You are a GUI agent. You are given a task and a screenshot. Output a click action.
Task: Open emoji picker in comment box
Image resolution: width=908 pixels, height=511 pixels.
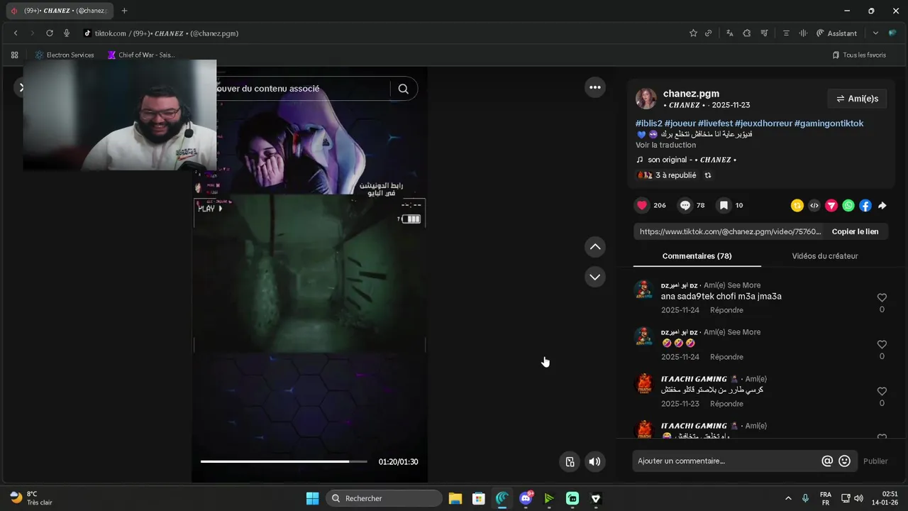pos(844,461)
